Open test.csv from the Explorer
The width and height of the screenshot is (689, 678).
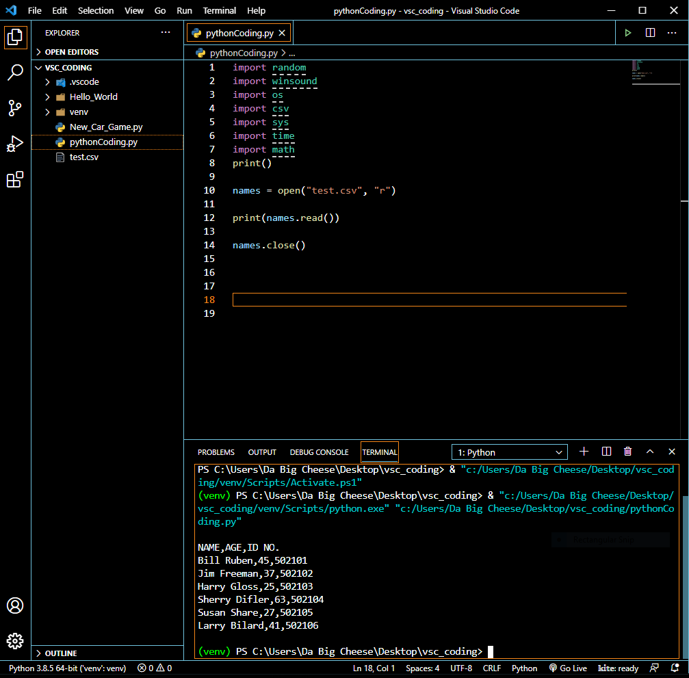[x=83, y=157]
